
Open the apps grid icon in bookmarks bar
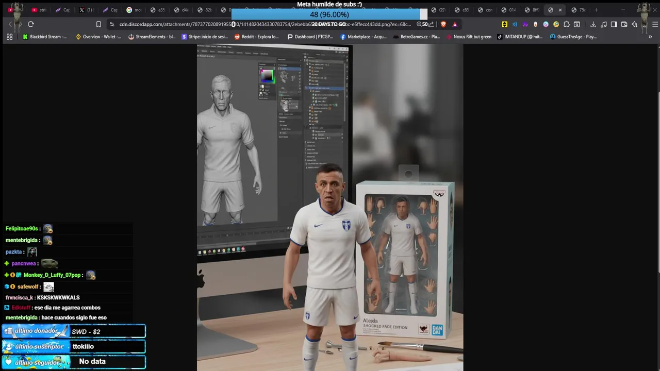click(x=9, y=37)
